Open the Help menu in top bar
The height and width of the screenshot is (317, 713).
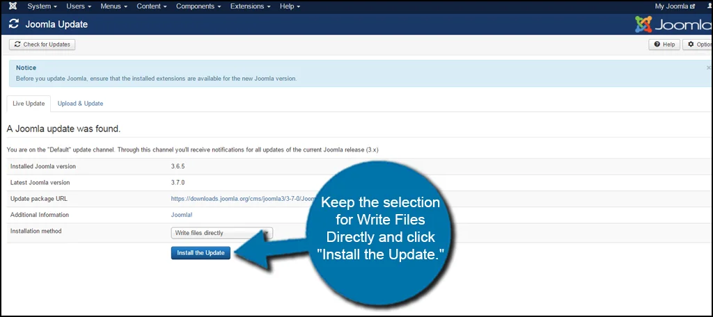click(290, 6)
